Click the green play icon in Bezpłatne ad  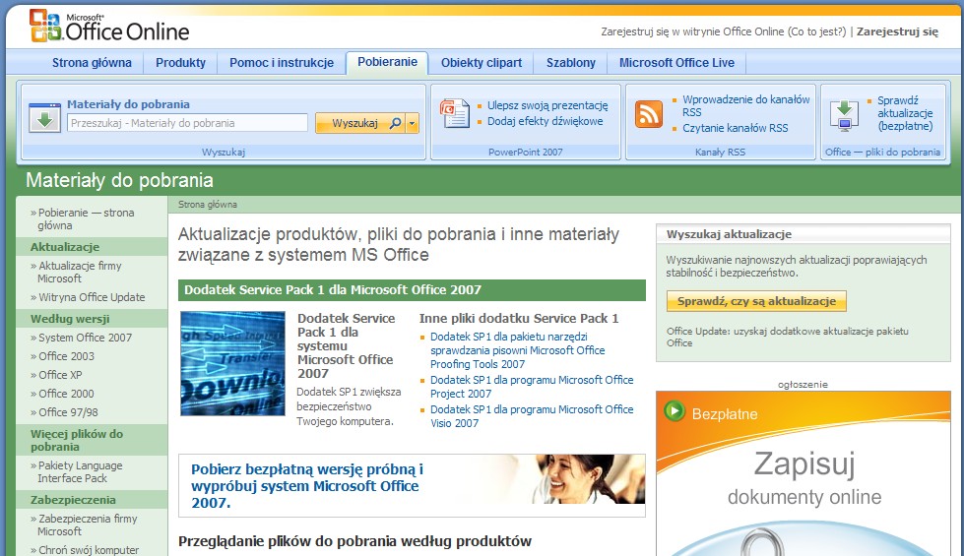(x=675, y=411)
